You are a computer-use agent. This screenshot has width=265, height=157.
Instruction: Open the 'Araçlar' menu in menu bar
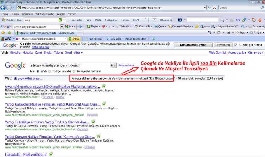click(x=61, y=14)
